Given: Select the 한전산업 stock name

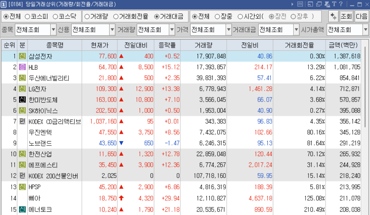Looking at the screenshot, I should click(40, 154).
